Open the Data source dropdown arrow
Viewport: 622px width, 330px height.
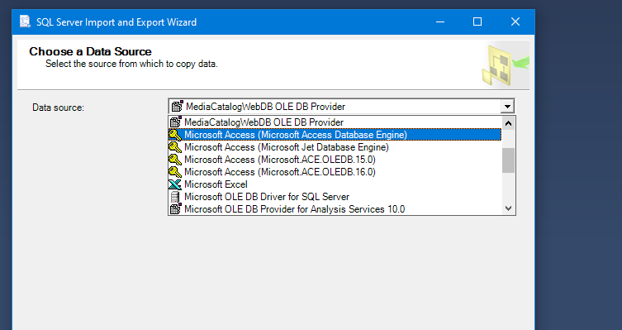[x=507, y=106]
